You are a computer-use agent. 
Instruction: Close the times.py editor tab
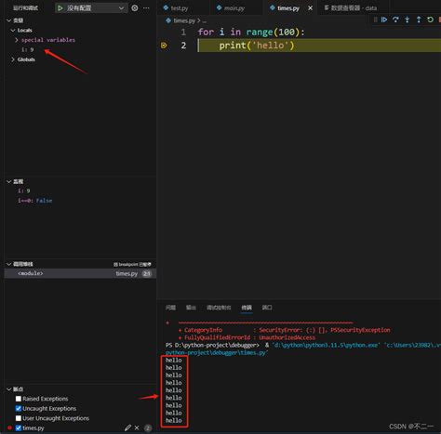[310, 8]
